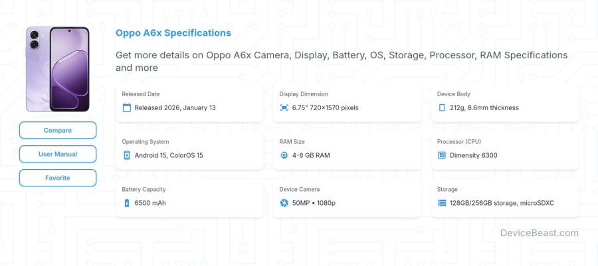Click the RAM chip icon
The width and height of the screenshot is (598, 266).
[284, 155]
